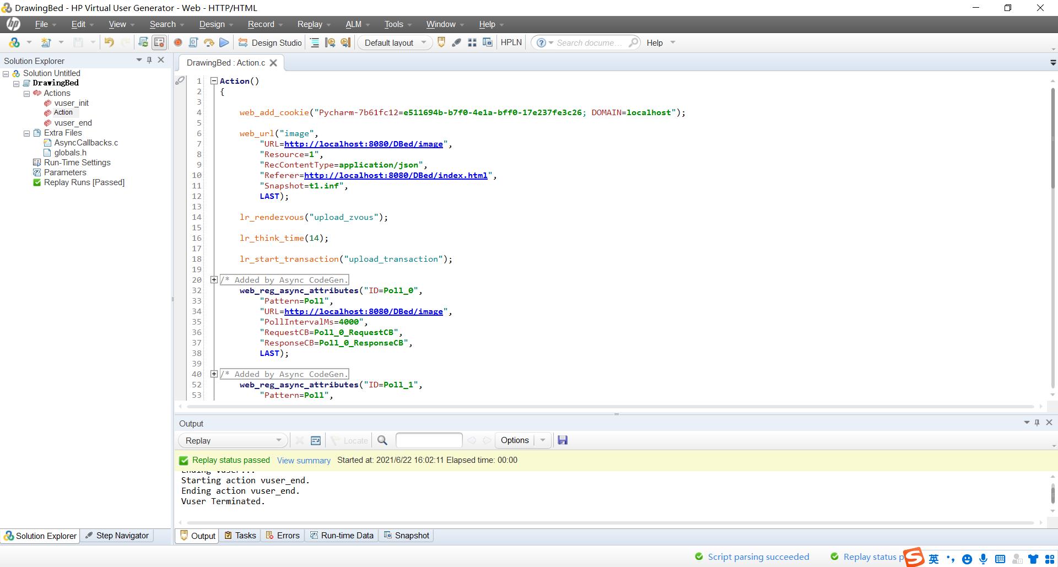Image resolution: width=1058 pixels, height=567 pixels.
Task: Switch to the Errors tab
Action: (x=282, y=536)
